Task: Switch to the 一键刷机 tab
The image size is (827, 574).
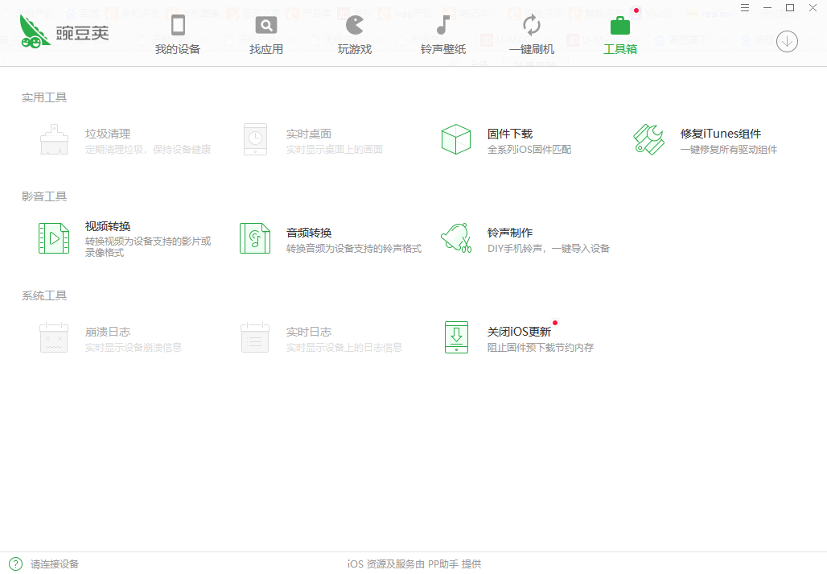Action: 532,36
